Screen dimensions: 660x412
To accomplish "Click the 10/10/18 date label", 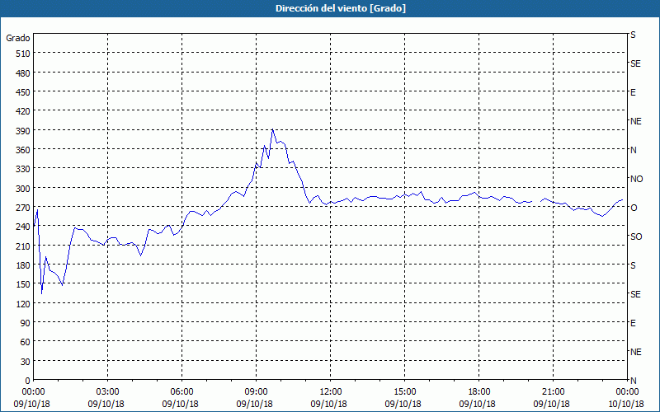I will pyautogui.click(x=626, y=404).
